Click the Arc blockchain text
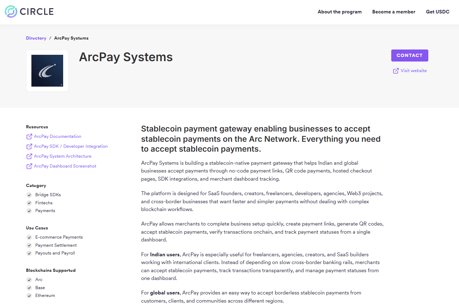This screenshot has width=459, height=304. (x=39, y=280)
